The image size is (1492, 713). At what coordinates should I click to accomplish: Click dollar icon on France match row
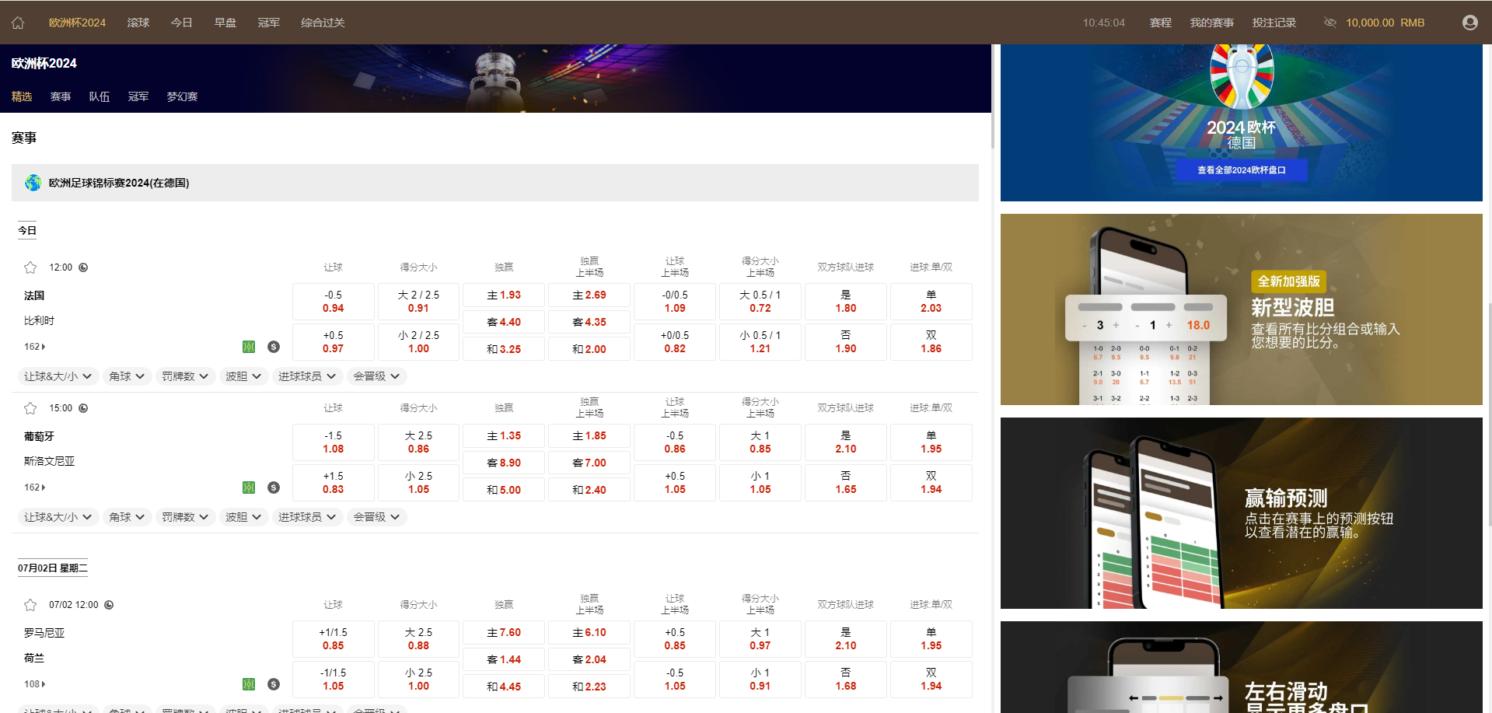pos(274,347)
